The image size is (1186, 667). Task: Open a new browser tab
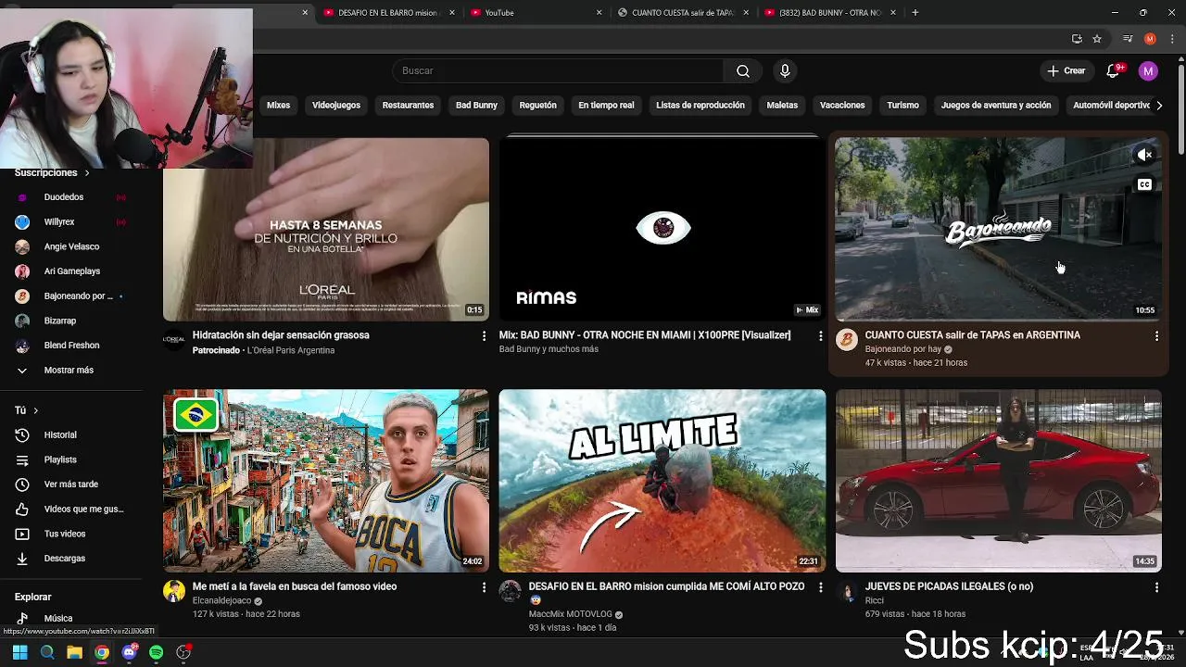[915, 13]
